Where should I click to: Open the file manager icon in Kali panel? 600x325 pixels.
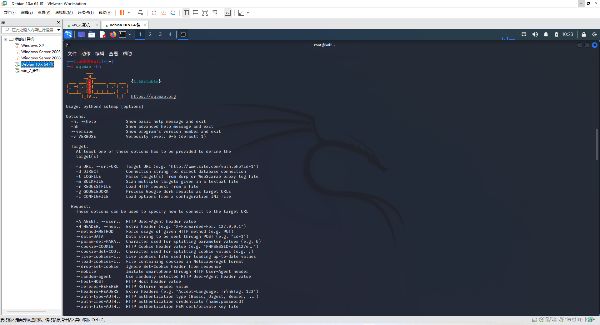pos(92,34)
